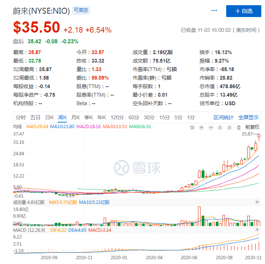
Task: Switch to the 15分 interval tab
Action: [164, 117]
